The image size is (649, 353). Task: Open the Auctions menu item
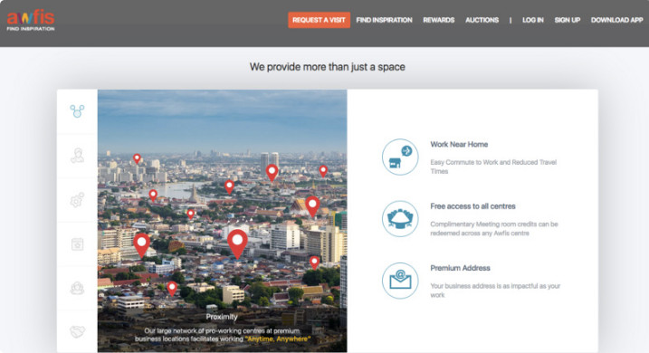point(482,20)
